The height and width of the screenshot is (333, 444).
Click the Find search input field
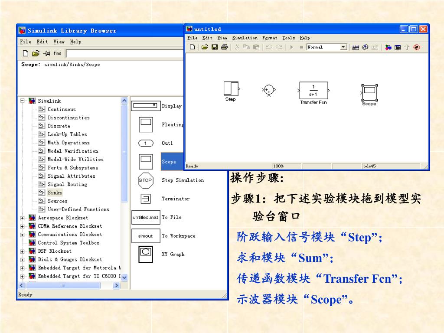(x=124, y=53)
